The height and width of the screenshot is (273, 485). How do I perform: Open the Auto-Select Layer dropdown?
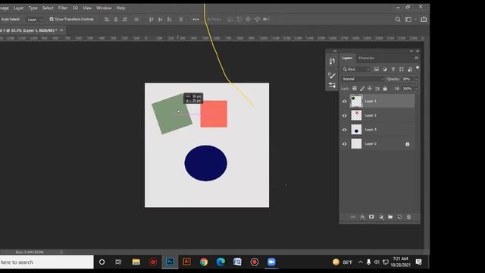tap(35, 20)
